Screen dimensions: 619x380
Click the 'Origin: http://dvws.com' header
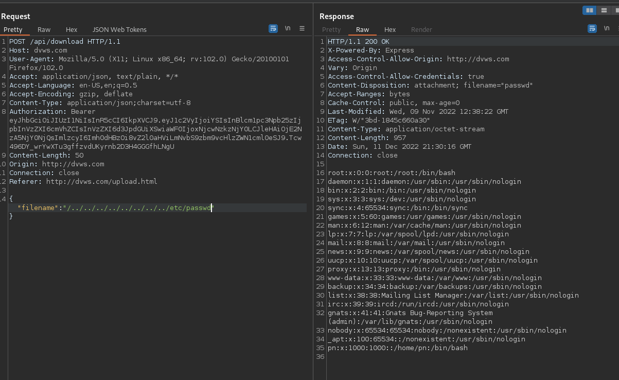point(57,164)
